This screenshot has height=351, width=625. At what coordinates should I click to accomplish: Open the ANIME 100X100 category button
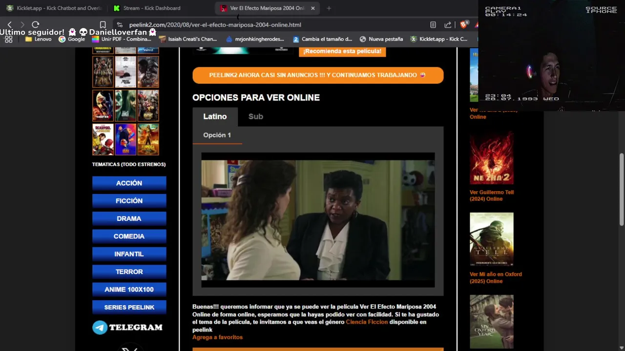[129, 290]
